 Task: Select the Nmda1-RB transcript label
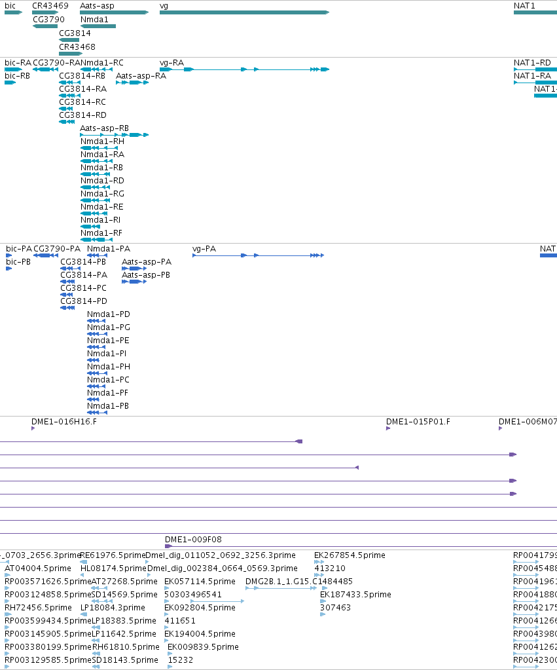(x=101, y=168)
